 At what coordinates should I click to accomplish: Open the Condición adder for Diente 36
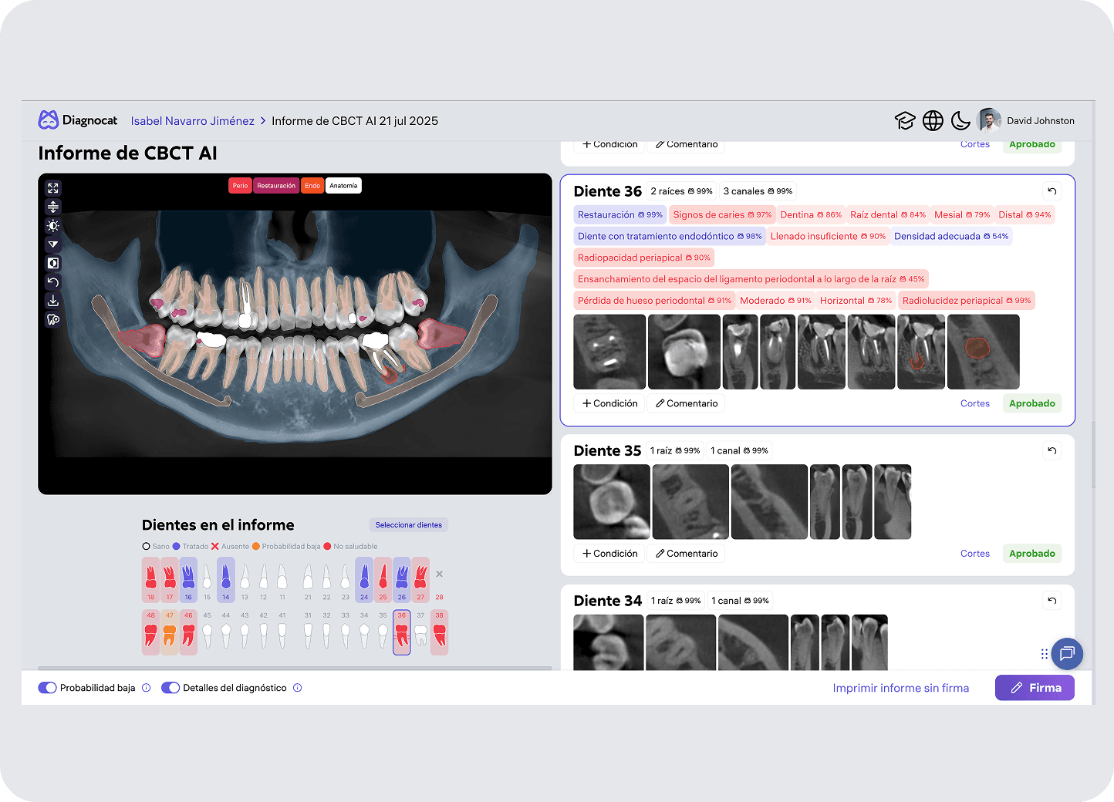[x=609, y=403]
